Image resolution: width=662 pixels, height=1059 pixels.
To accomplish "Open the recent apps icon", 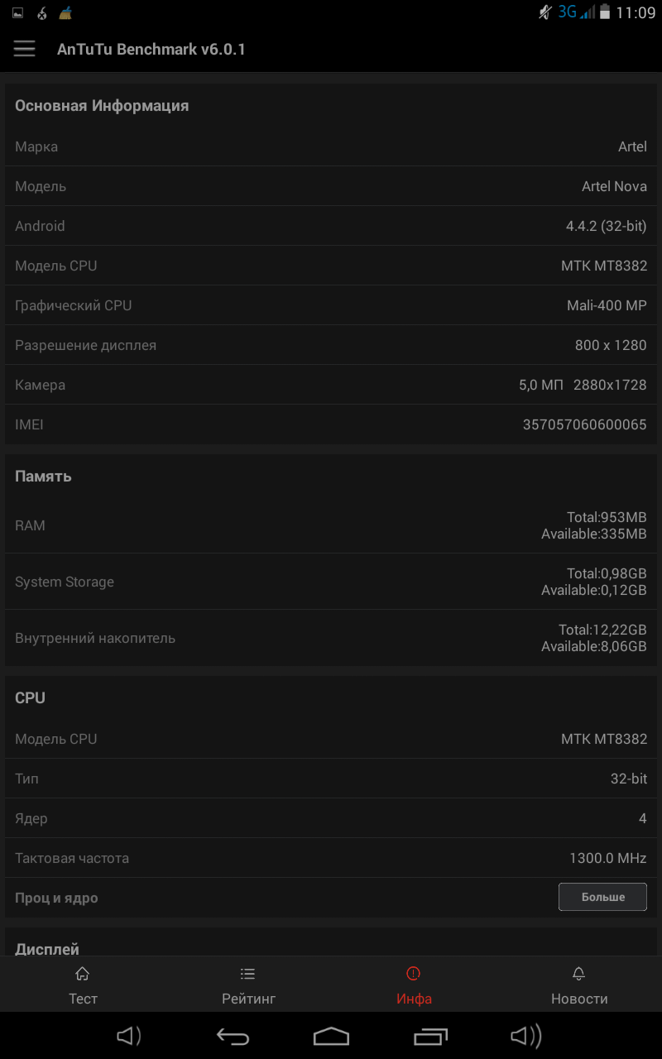I will pyautogui.click(x=430, y=1036).
